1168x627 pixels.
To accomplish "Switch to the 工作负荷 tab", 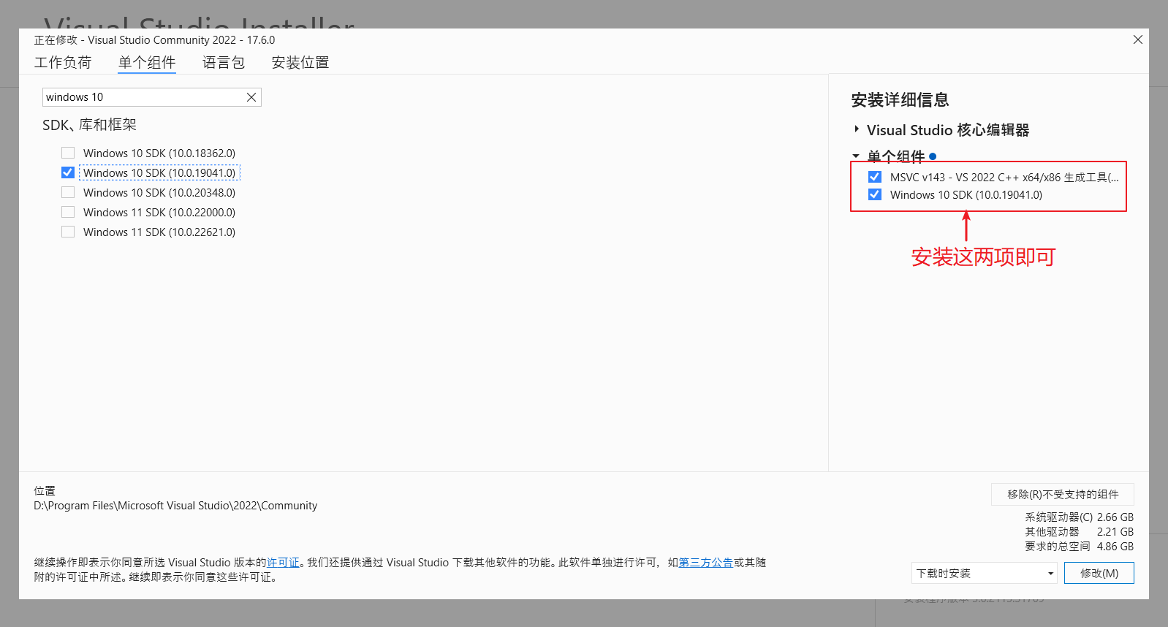I will click(63, 62).
